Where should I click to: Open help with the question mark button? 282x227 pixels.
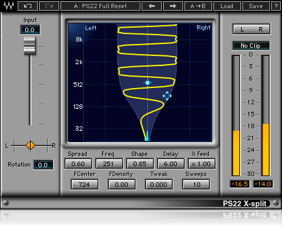click(x=276, y=6)
